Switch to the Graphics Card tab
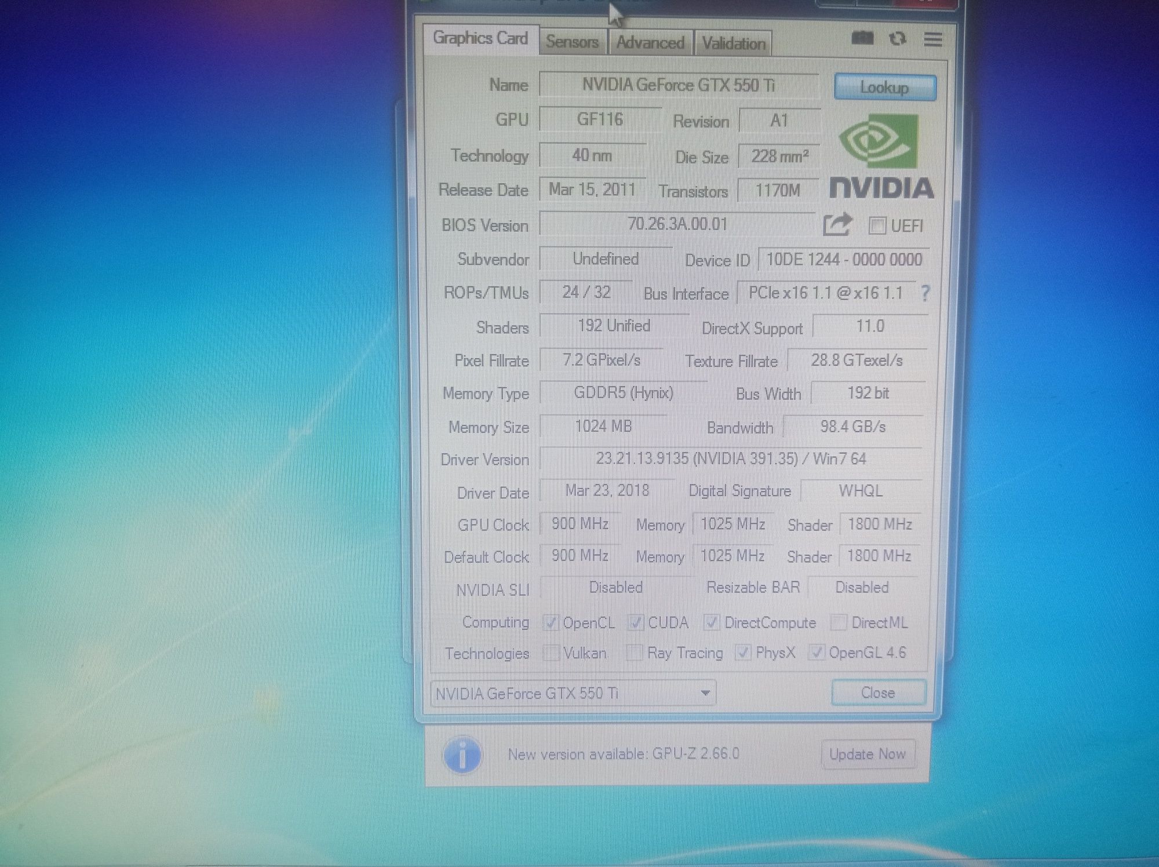The width and height of the screenshot is (1159, 867). pos(480,39)
